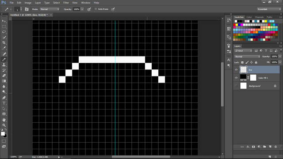The image size is (283, 159).
Task: Create a new layer group
Action: (264, 147)
